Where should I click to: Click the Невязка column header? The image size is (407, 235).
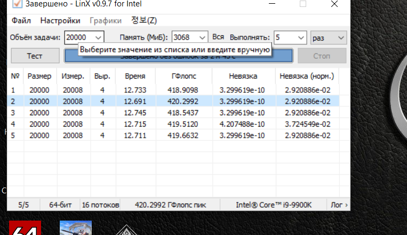tap(243, 76)
